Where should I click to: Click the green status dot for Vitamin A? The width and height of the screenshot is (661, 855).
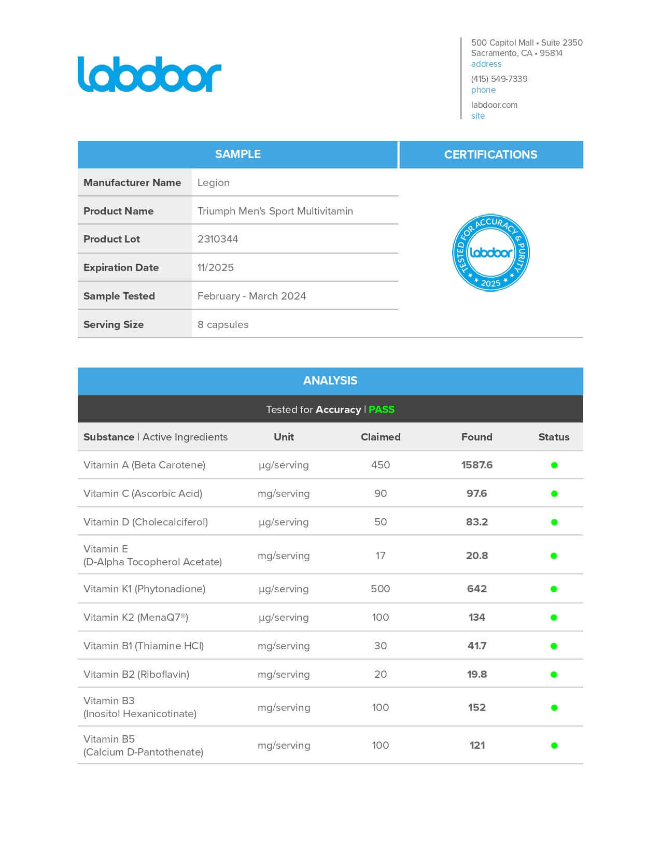(x=554, y=465)
